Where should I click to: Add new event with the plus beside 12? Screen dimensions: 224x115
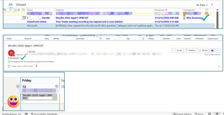(57, 86)
